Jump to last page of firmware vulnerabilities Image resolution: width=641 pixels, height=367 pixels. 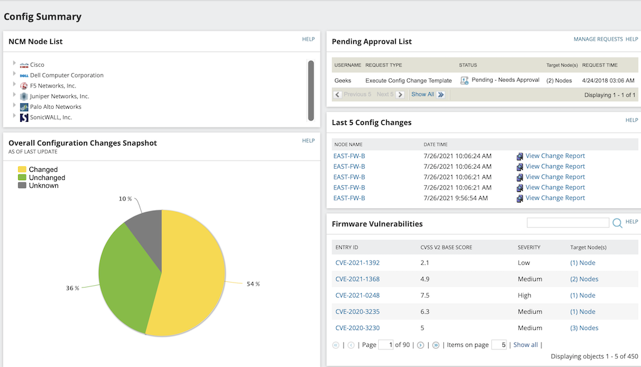click(x=436, y=345)
